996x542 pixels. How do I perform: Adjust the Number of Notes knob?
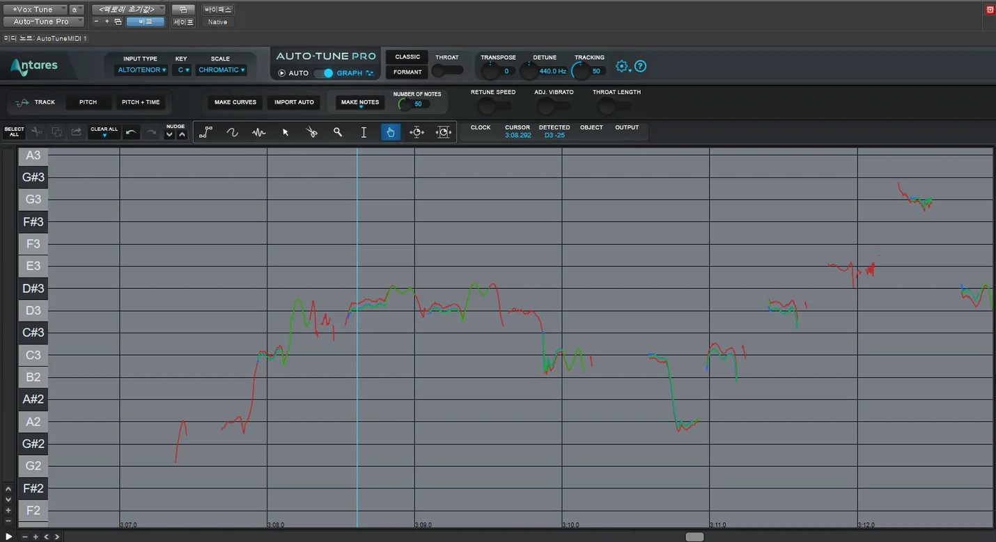coord(404,104)
